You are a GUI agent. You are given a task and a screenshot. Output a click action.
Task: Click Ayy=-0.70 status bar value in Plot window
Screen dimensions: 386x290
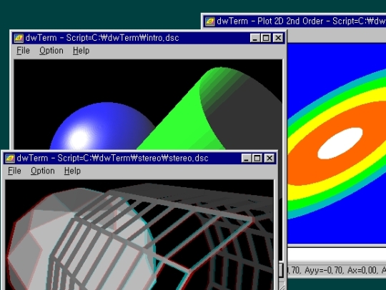coord(324,270)
